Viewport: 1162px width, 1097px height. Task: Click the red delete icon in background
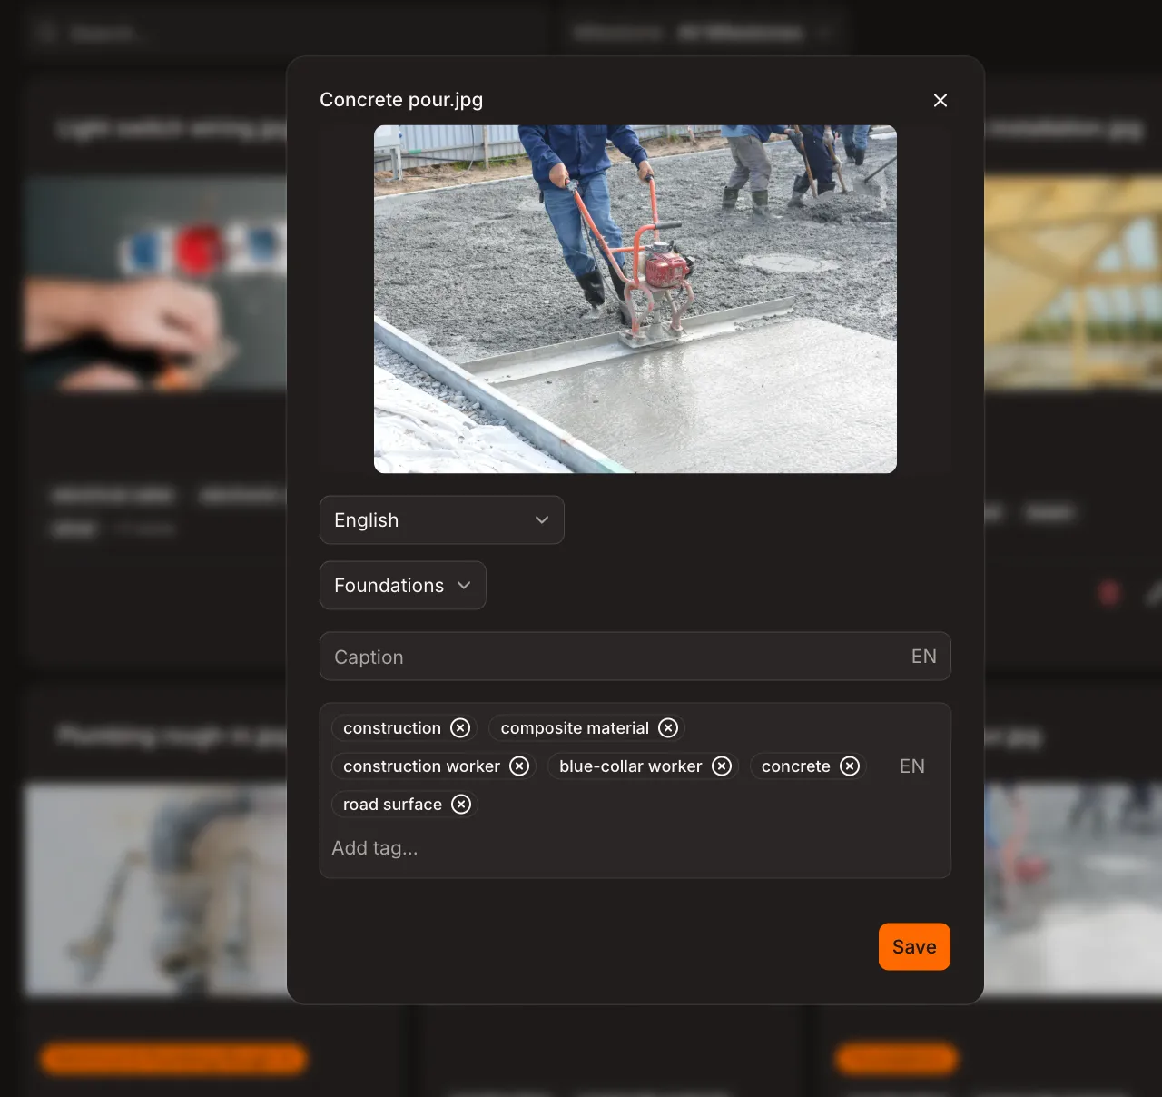click(1108, 594)
